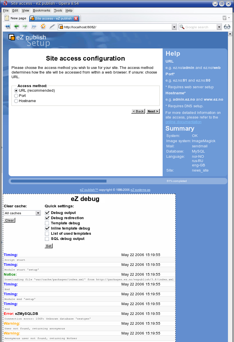Click the < Back button
Screen dimensions: 234x342
pos(138,111)
